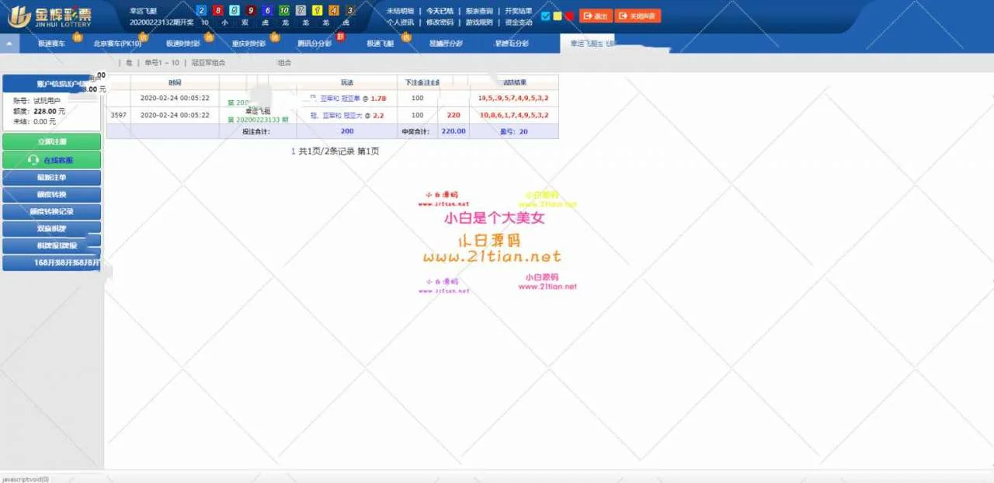The image size is (994, 483).
Task: Click the blue number 2 result ball
Action: pos(202,11)
